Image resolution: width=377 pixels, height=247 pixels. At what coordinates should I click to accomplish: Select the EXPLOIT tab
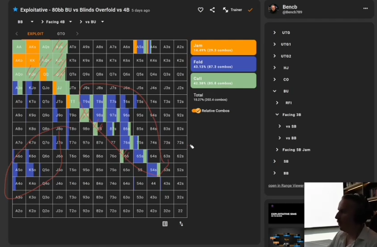pyautogui.click(x=35, y=34)
